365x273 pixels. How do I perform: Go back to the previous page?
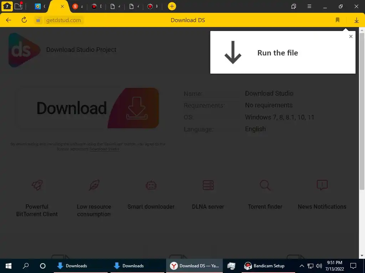coord(9,20)
